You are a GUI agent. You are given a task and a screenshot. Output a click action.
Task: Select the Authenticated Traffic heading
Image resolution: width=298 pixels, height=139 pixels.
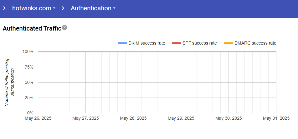click(x=32, y=28)
